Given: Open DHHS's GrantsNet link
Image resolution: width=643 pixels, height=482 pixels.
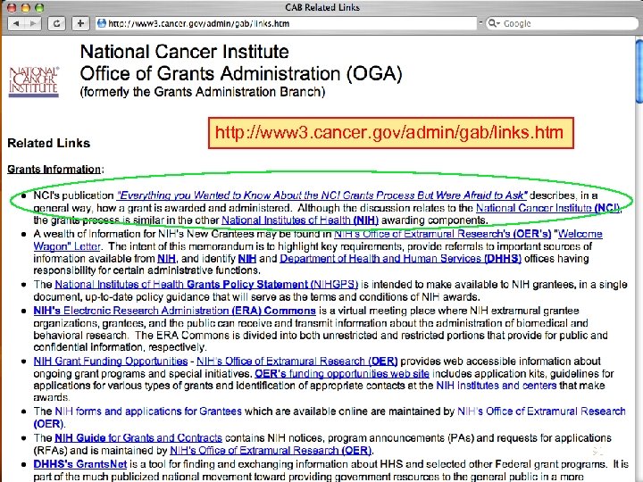Looking at the screenshot, I should [x=80, y=464].
